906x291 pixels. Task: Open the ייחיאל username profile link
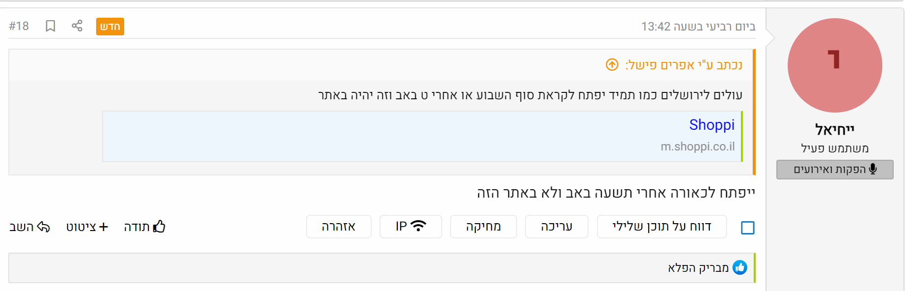tap(835, 130)
